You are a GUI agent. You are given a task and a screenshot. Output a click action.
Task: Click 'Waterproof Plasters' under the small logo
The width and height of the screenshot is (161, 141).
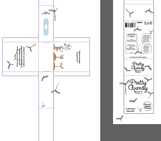point(138,71)
